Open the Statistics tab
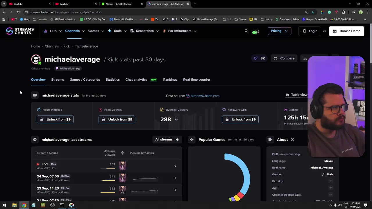 tap(112, 80)
